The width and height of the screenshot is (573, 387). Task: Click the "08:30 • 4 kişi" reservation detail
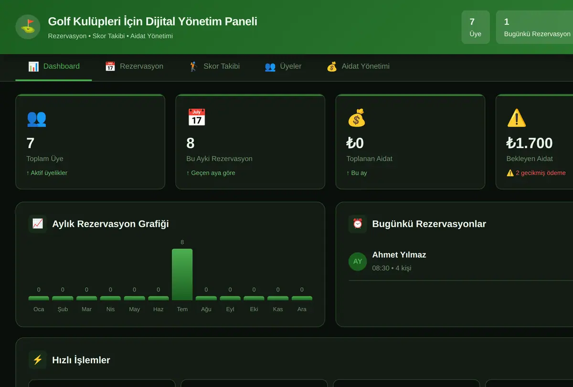pos(392,268)
